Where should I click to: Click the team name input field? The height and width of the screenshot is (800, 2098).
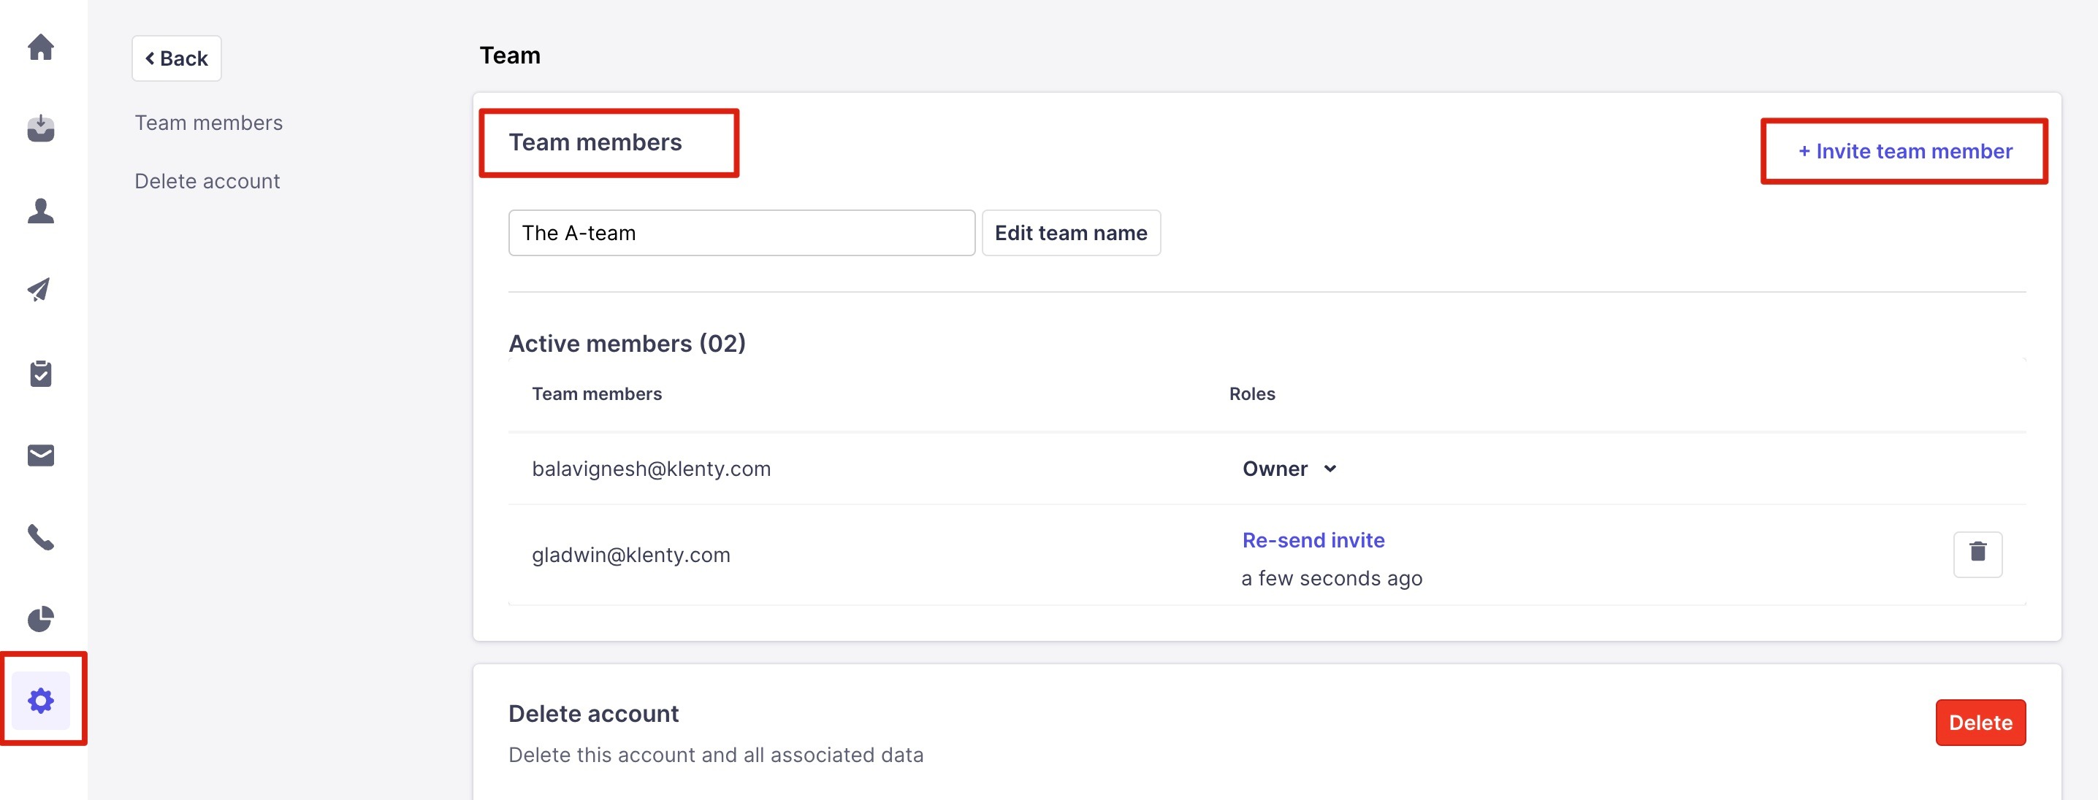tap(741, 234)
